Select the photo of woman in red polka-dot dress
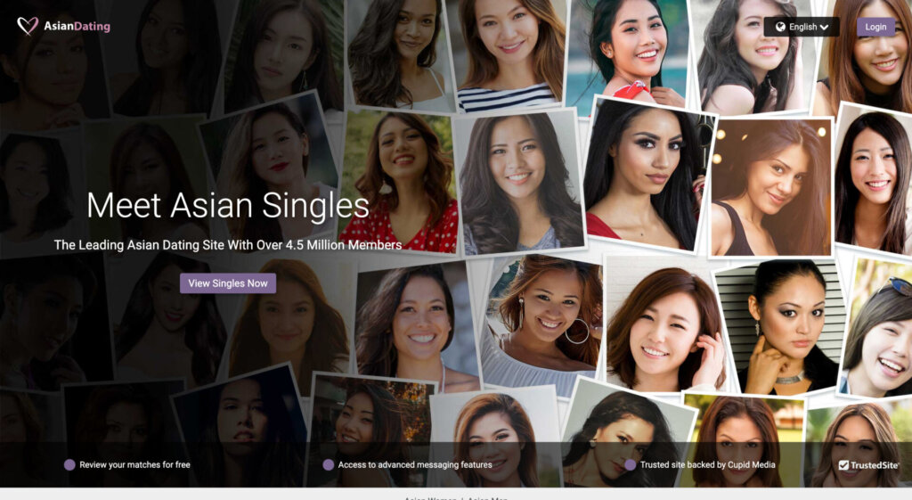This screenshot has width=912, height=500. coord(398,182)
